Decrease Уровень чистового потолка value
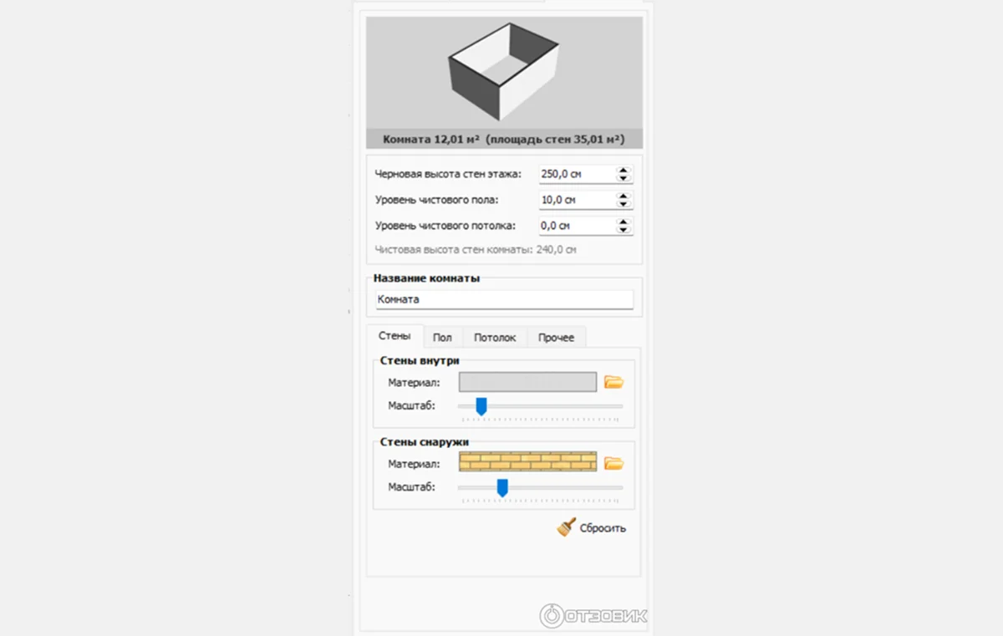This screenshot has width=1003, height=636. (x=624, y=230)
